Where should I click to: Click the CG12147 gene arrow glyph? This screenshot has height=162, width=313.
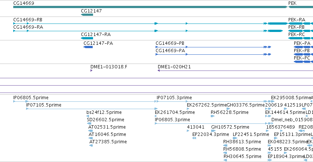87,15
